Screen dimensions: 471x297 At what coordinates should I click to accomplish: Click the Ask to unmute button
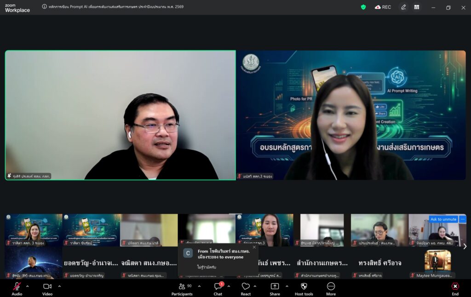coord(443,219)
